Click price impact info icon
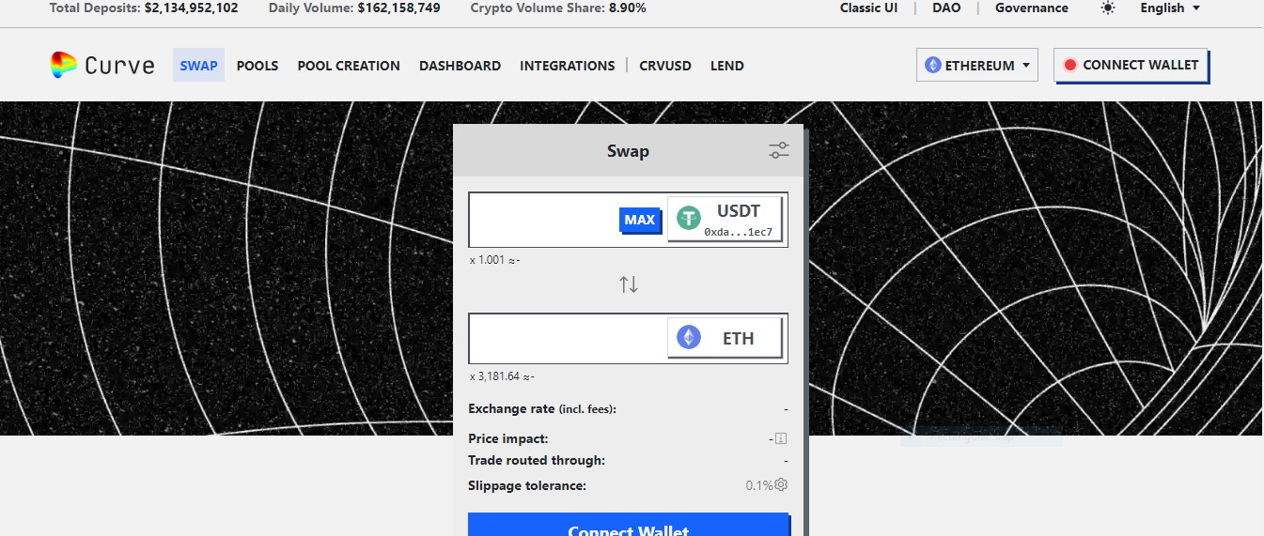This screenshot has height=536, width=1264. [781, 438]
